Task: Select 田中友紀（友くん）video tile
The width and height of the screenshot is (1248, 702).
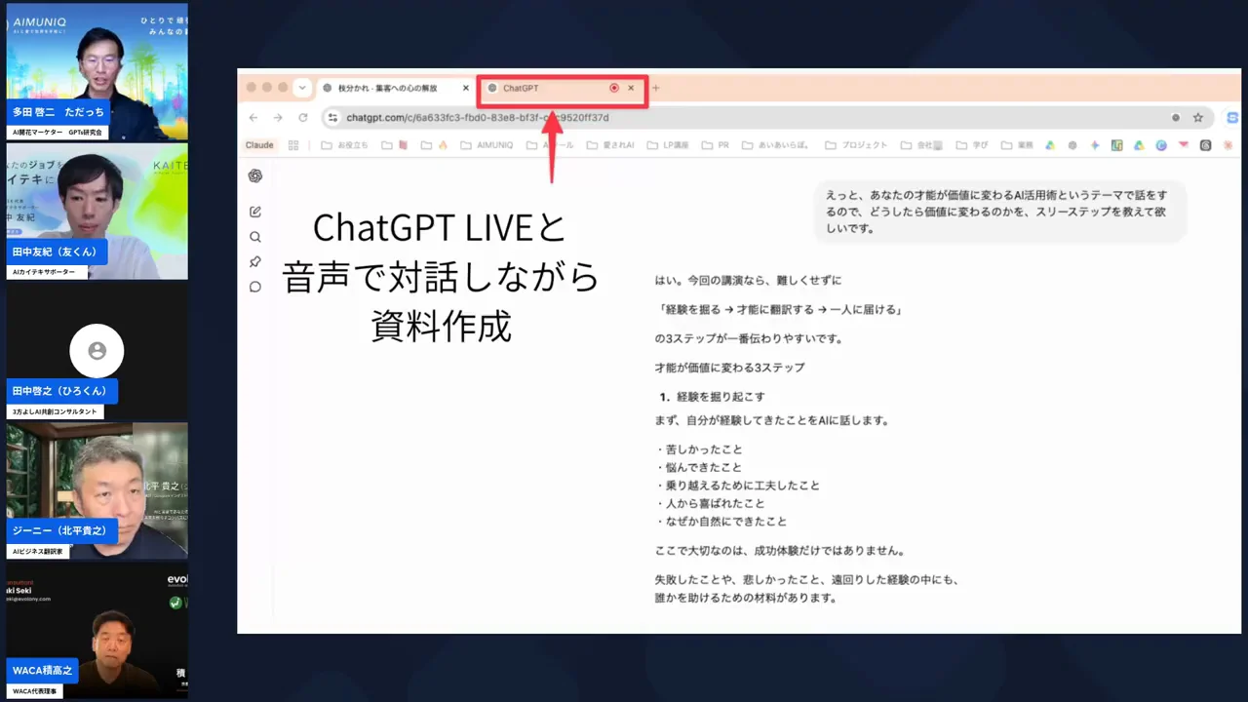Action: [x=97, y=212]
